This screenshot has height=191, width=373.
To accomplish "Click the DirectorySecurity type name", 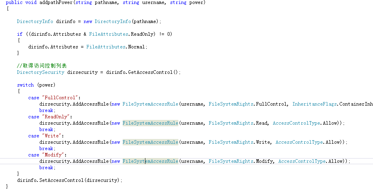I will coord(41,72).
